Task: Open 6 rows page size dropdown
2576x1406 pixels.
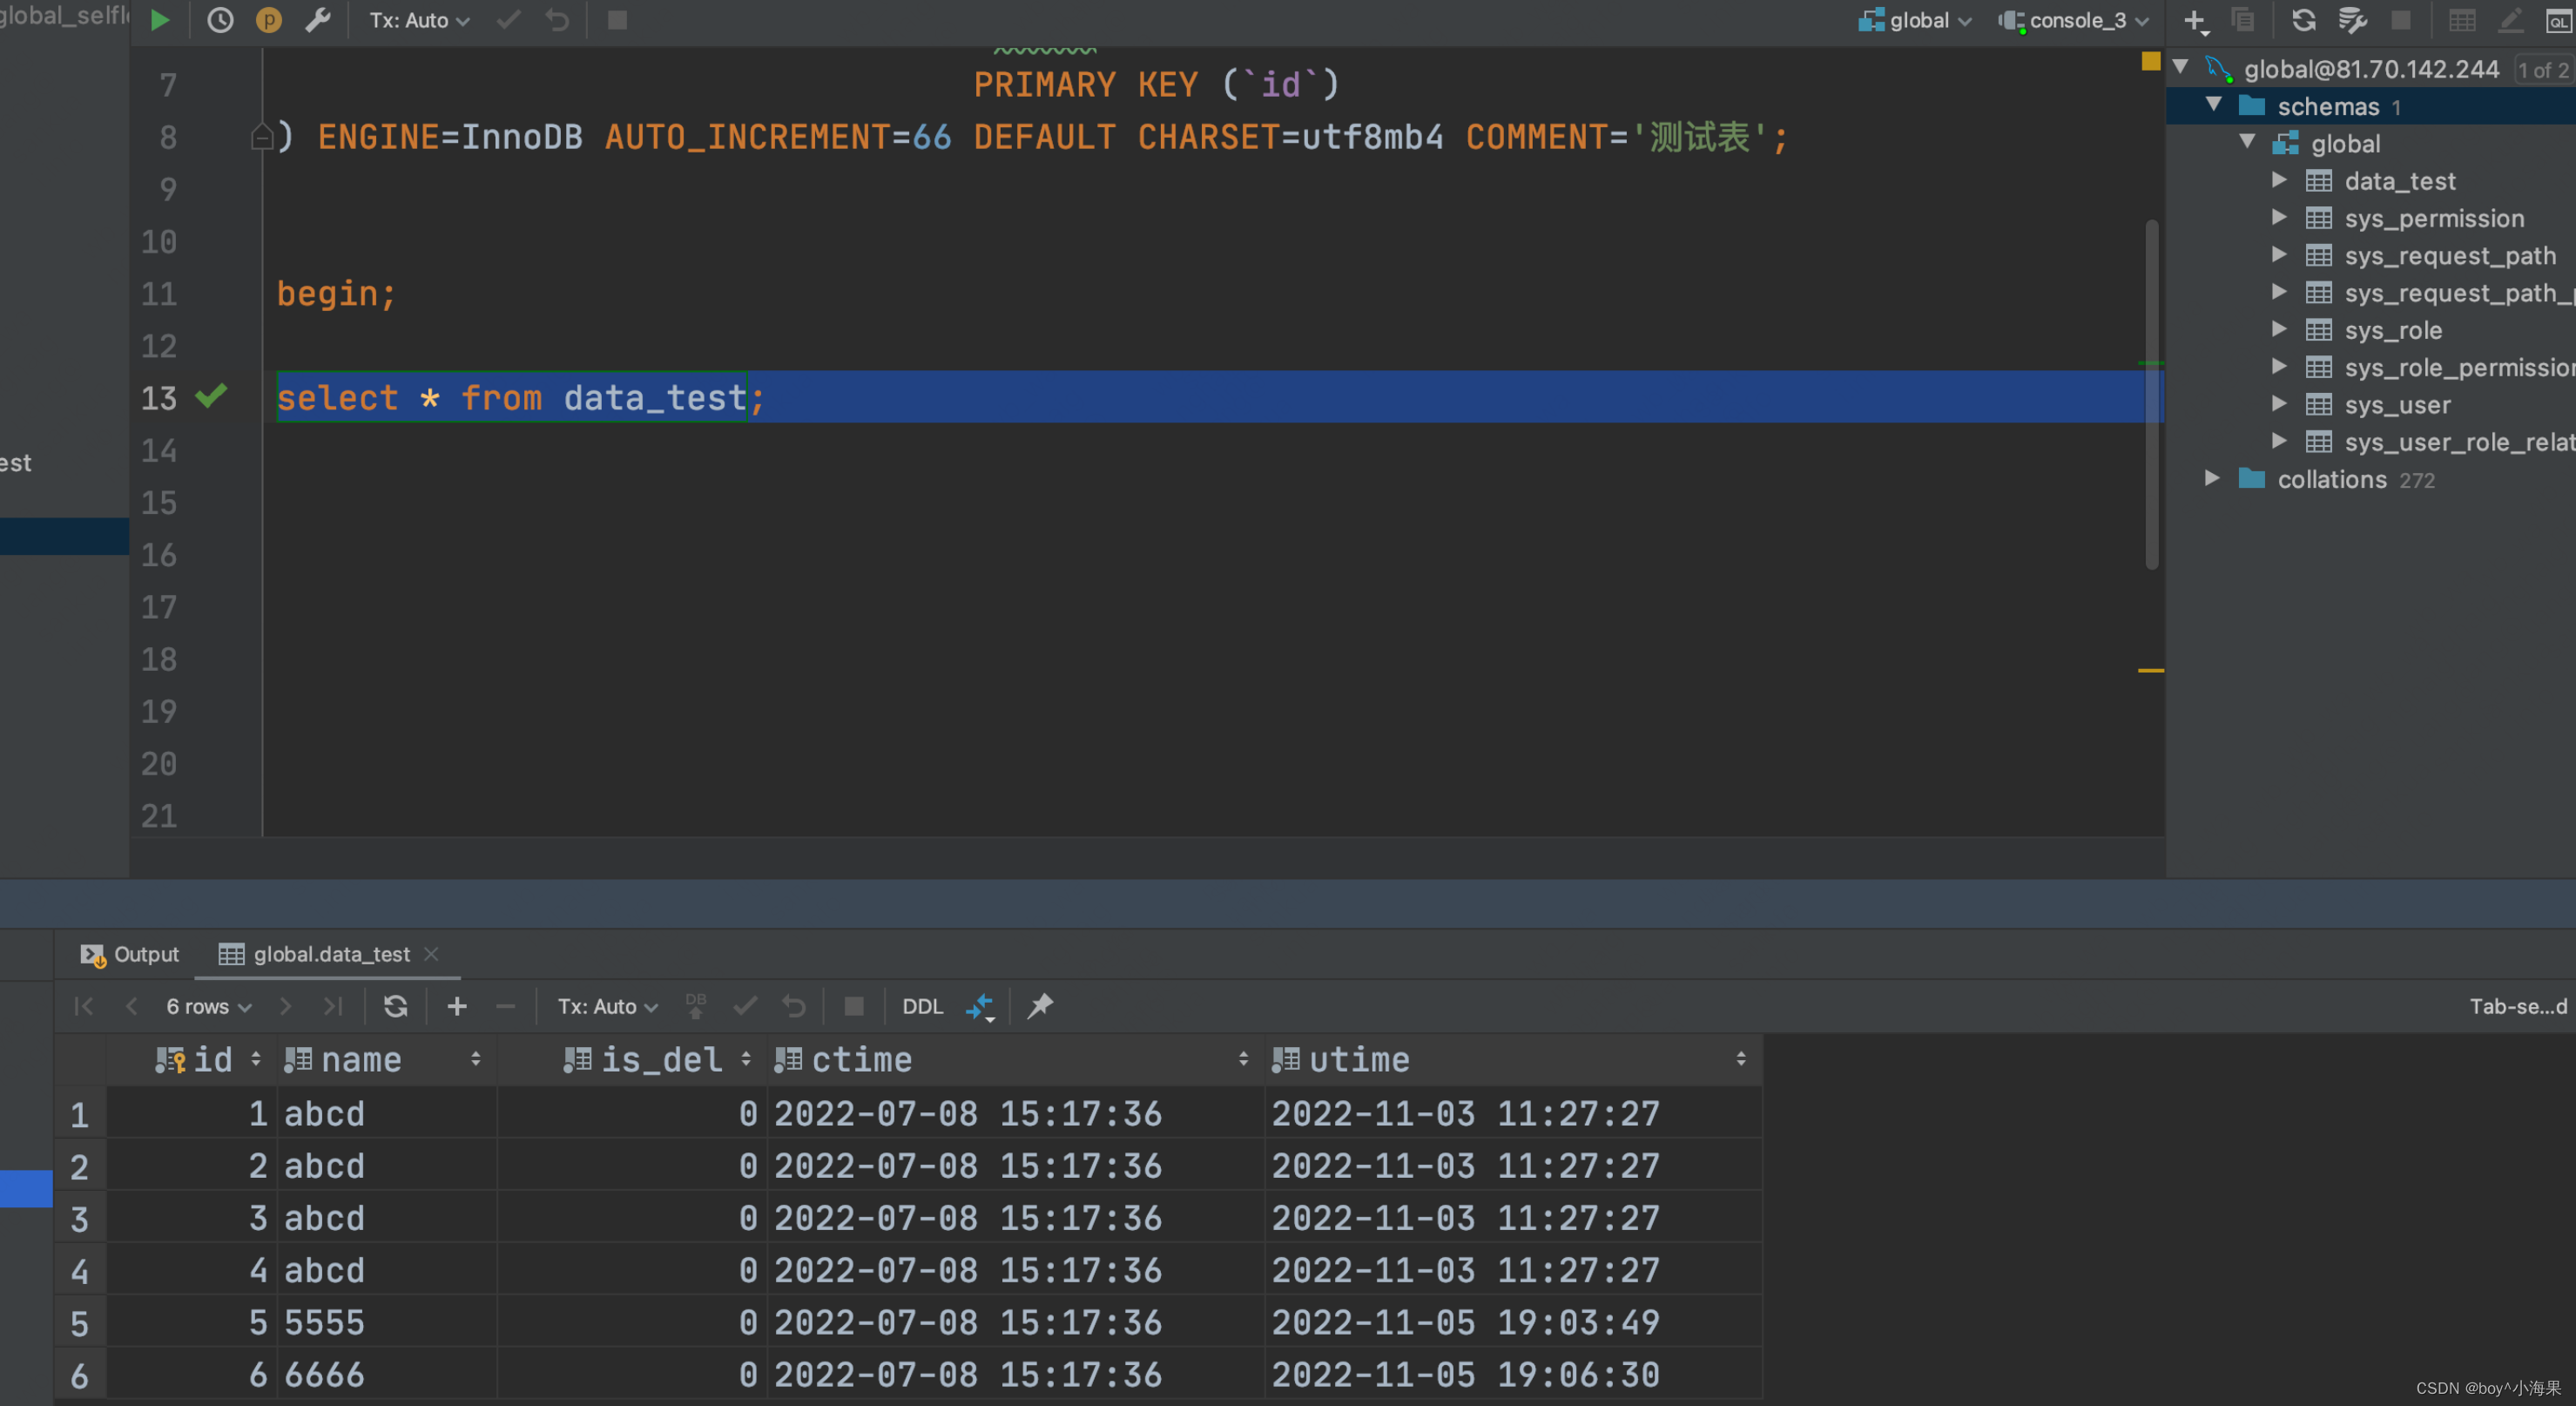Action: [x=208, y=1006]
